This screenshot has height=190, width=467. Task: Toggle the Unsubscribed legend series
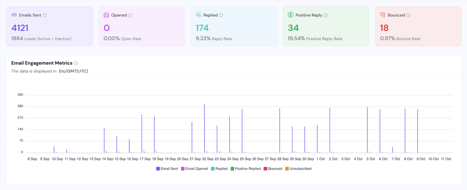(x=299, y=169)
